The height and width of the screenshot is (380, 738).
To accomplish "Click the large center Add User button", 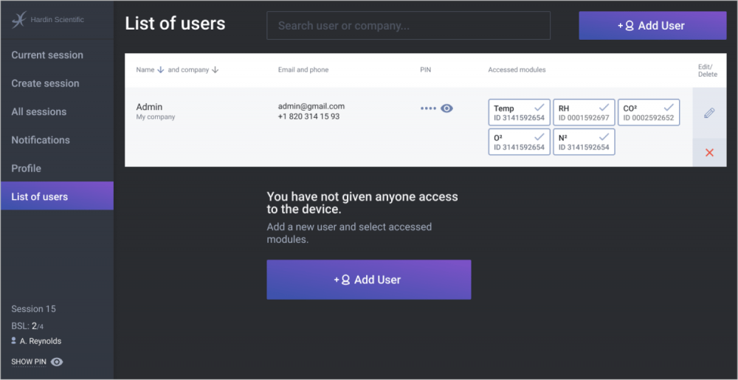I will [368, 280].
